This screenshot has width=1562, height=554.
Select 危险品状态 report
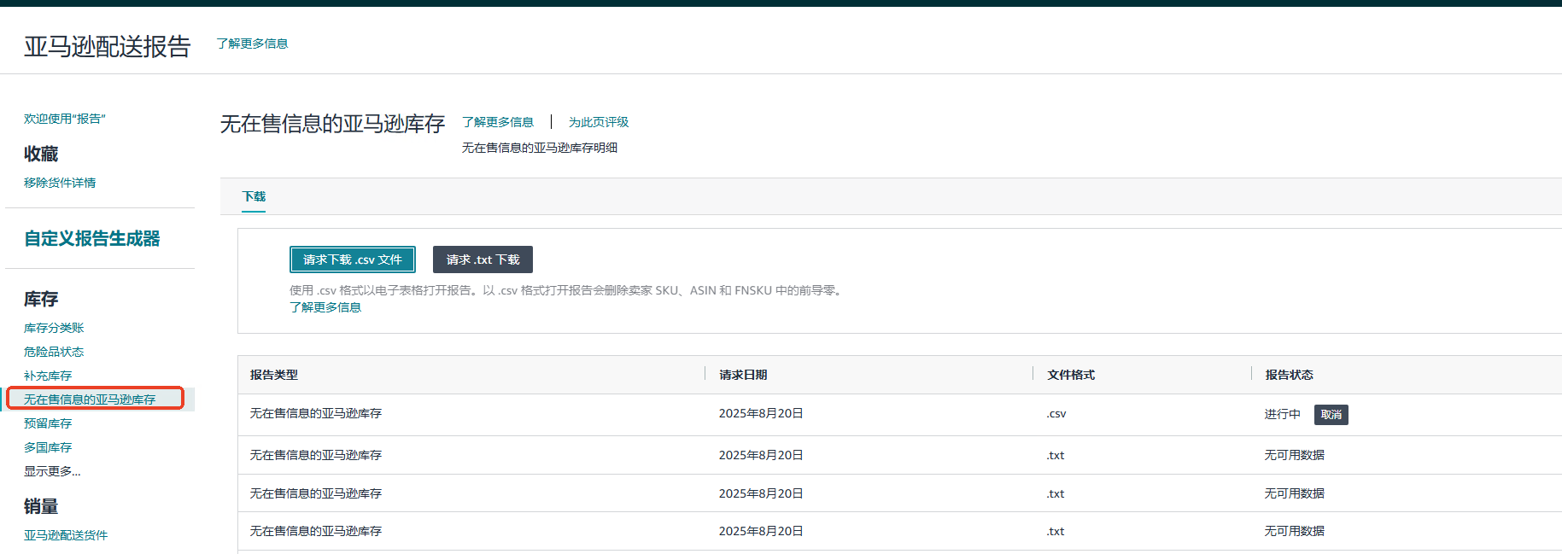(x=54, y=352)
